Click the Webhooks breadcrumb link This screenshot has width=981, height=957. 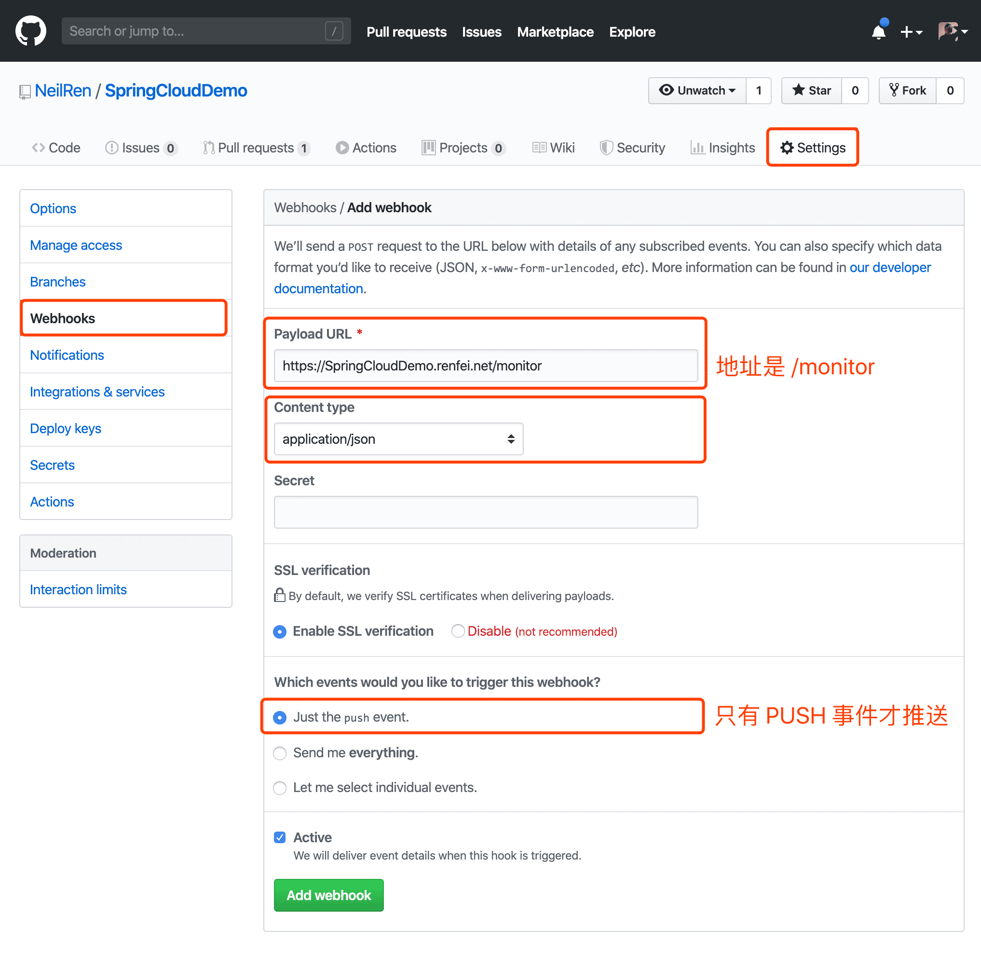coord(305,207)
